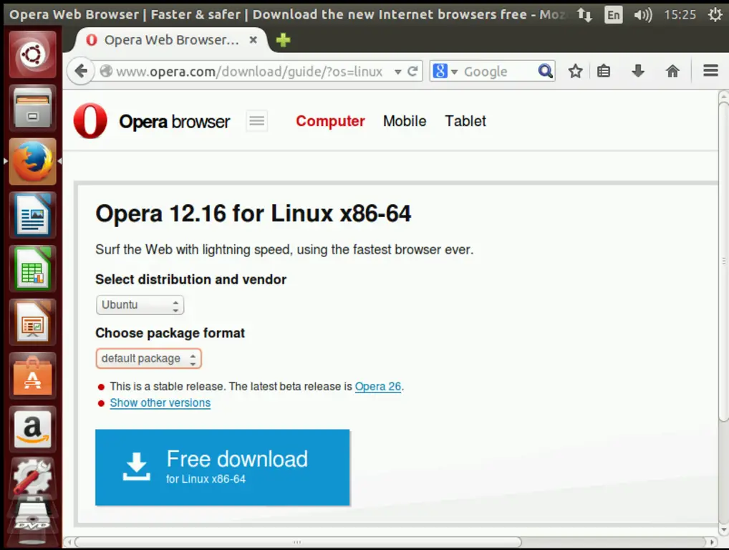The width and height of the screenshot is (729, 550).
Task: Open the default package format dropdown
Action: click(149, 359)
